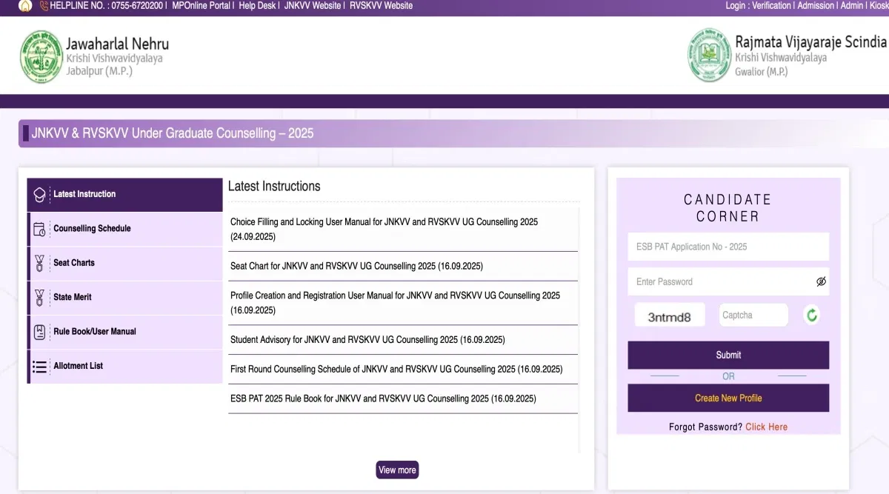Click the Counselling Schedule calendar icon
The height and width of the screenshot is (494, 889).
click(40, 229)
